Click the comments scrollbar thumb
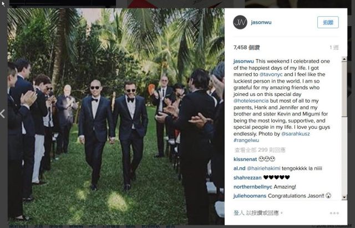Screen dimensions: 355x228 (x=344, y=89)
